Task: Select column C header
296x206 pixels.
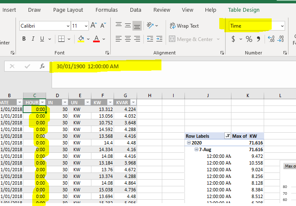Action: coord(34,95)
